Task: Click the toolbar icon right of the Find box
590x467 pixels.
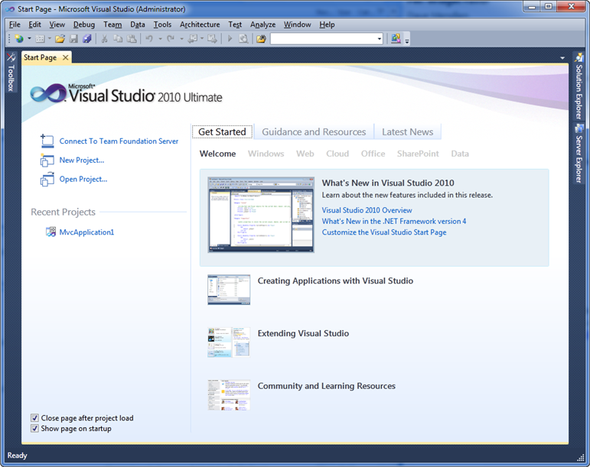Action: [x=396, y=38]
